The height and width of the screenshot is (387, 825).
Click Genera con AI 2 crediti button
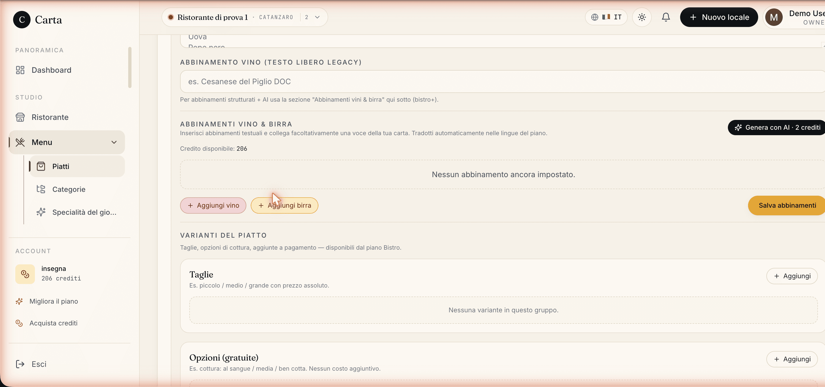coord(776,128)
